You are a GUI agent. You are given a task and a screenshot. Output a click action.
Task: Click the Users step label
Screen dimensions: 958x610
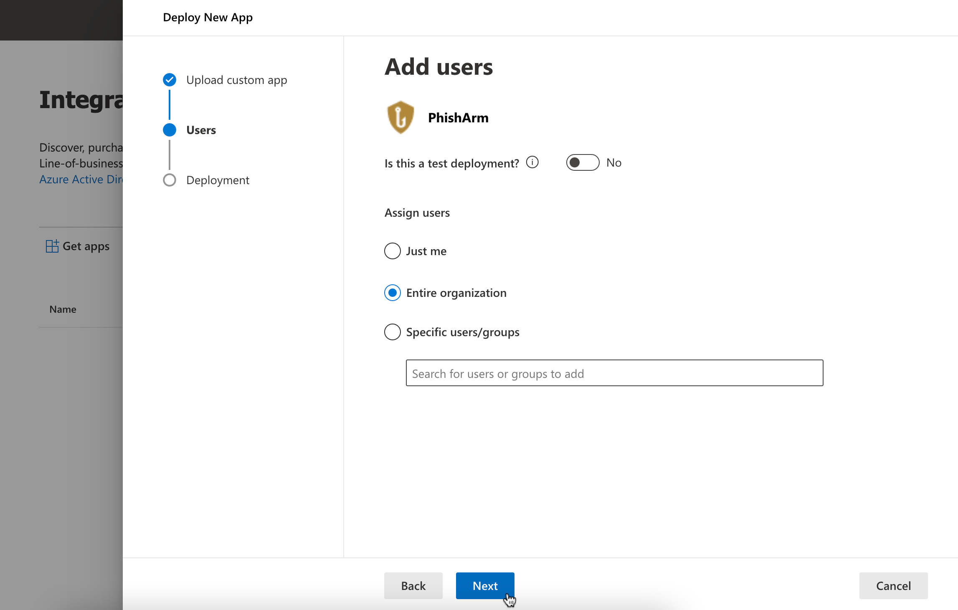(201, 130)
